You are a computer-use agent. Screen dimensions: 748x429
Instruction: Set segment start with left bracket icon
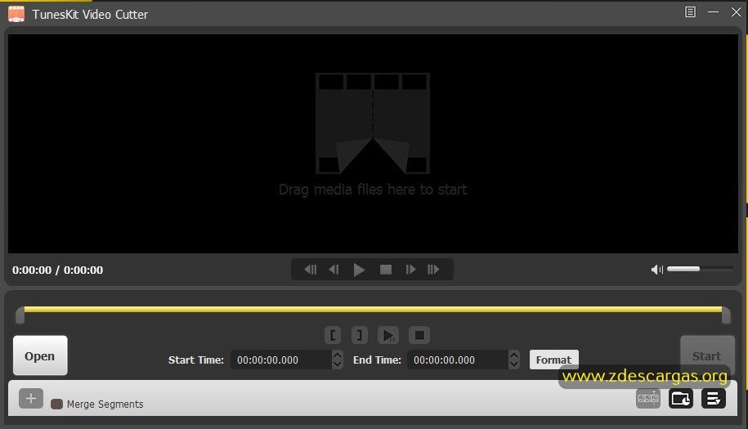tap(333, 335)
